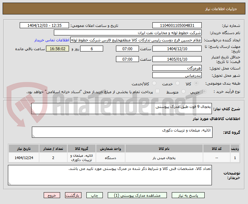Click the buyer notes text area
The width and height of the screenshot is (248, 204).
[x=110, y=175]
